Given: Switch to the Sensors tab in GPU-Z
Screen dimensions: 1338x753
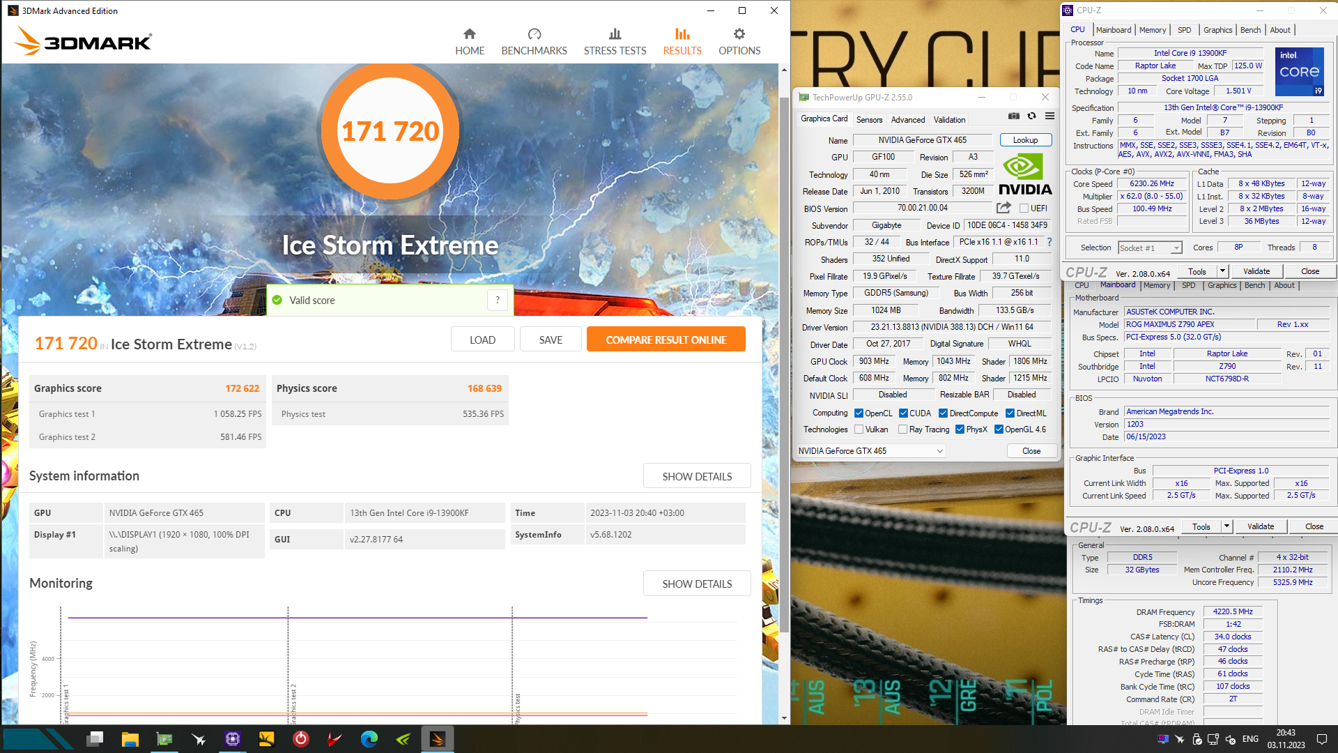Looking at the screenshot, I should tap(869, 120).
